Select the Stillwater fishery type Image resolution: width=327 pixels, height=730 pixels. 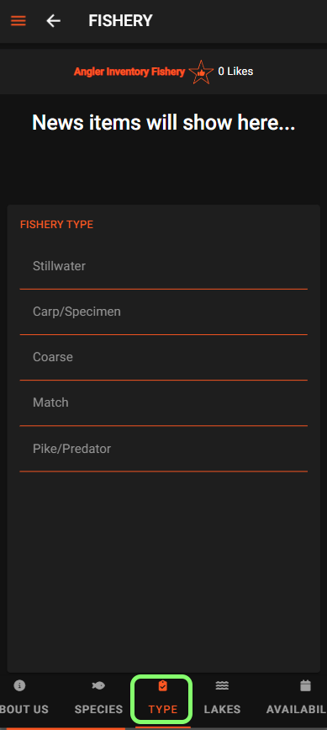pos(163,267)
